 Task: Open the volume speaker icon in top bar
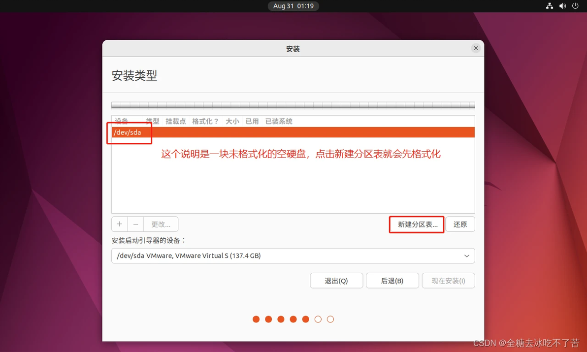562,6
